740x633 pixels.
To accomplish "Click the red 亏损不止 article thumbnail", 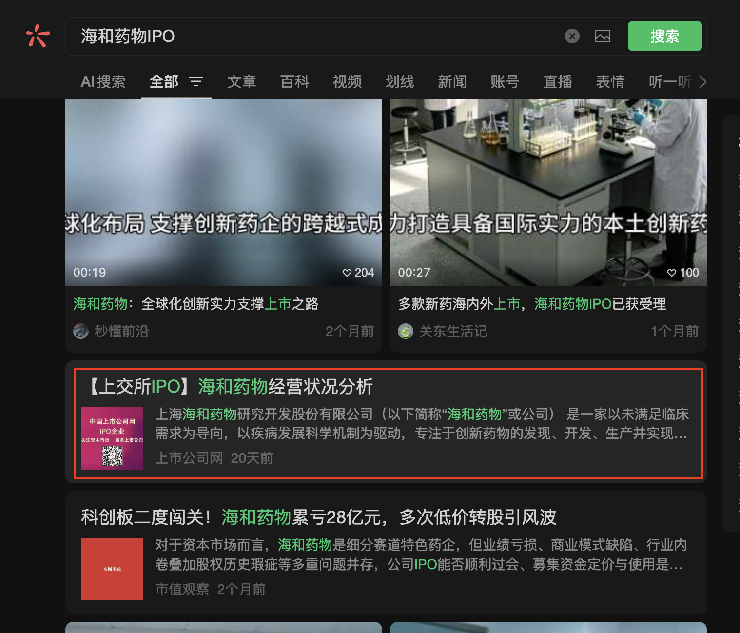I will point(112,569).
